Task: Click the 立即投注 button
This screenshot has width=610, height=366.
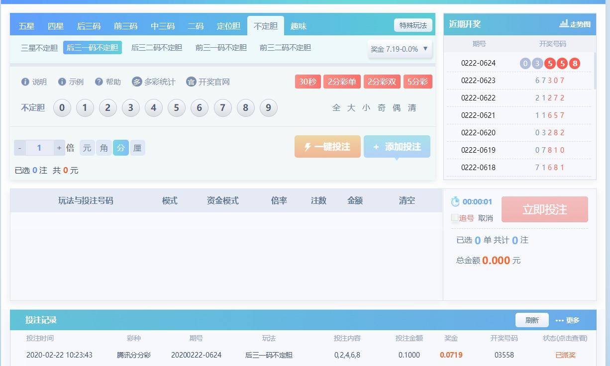Action: (545, 209)
